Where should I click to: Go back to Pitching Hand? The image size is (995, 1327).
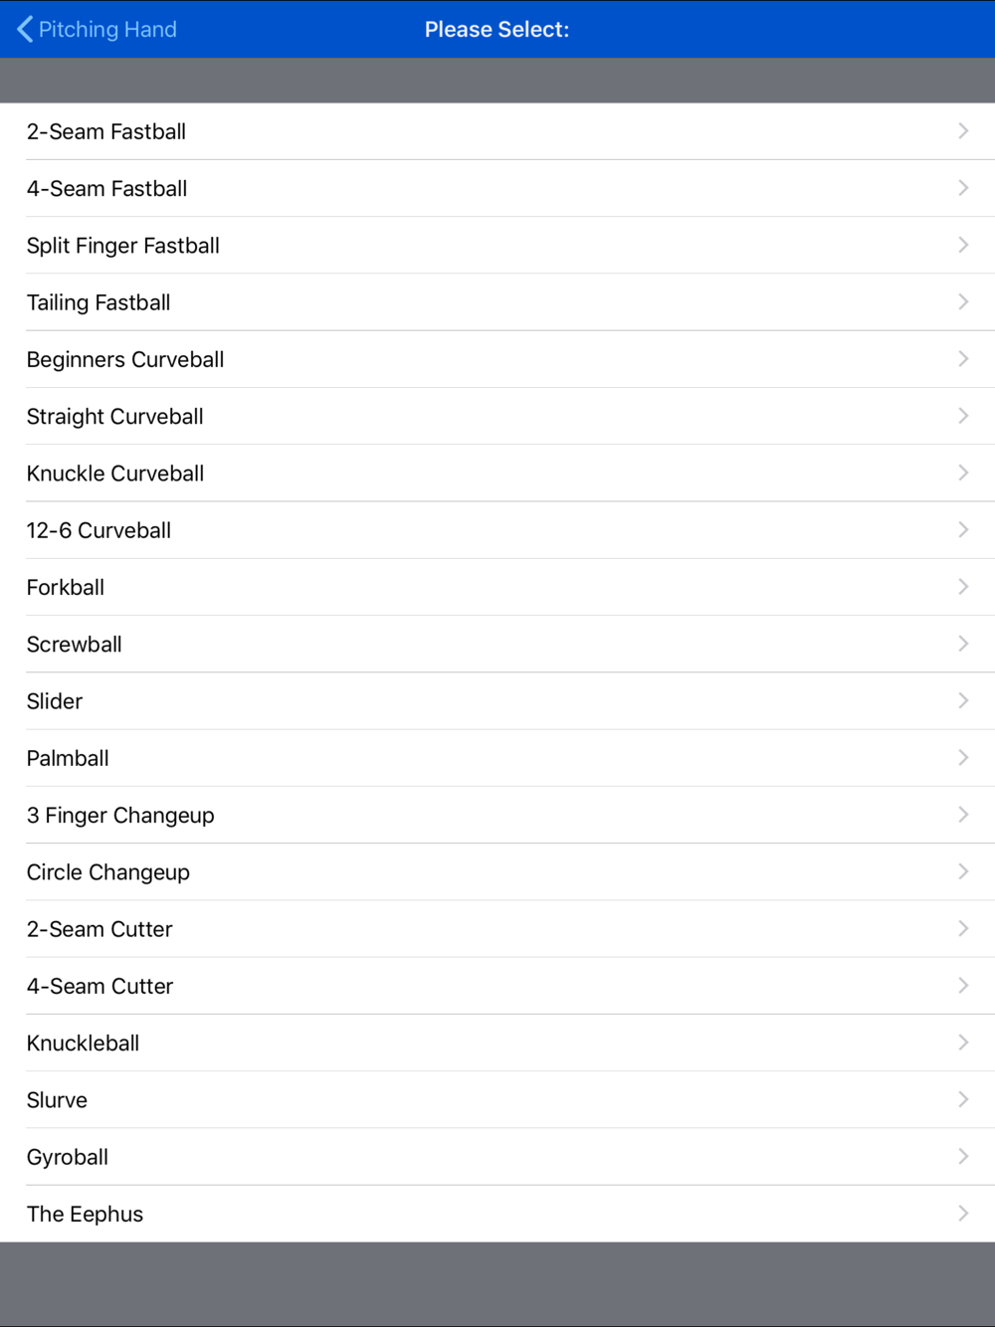(x=97, y=30)
